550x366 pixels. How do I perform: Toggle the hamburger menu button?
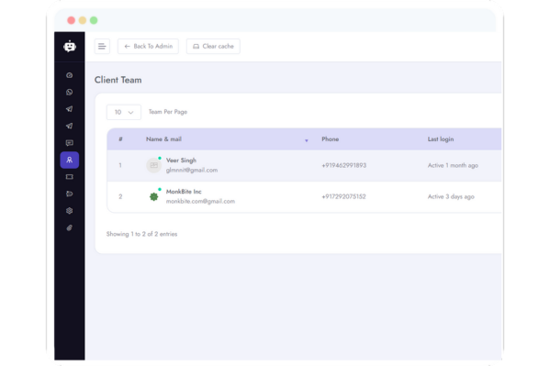pyautogui.click(x=102, y=46)
